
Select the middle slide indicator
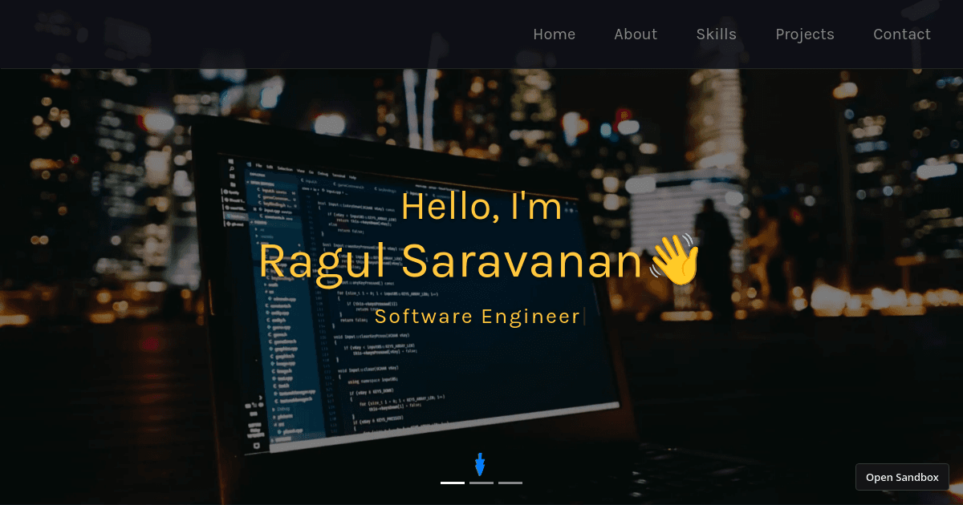481,483
